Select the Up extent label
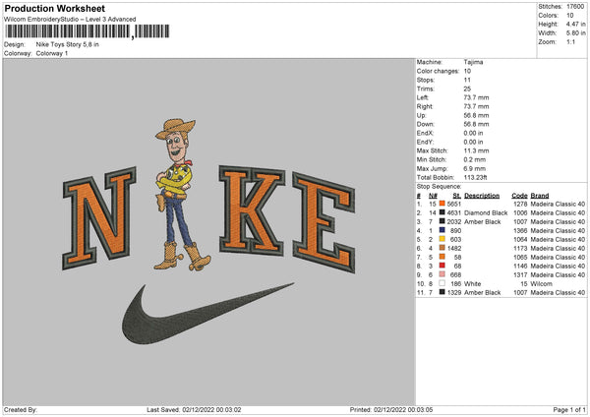This screenshot has width=590, height=417. pos(421,115)
